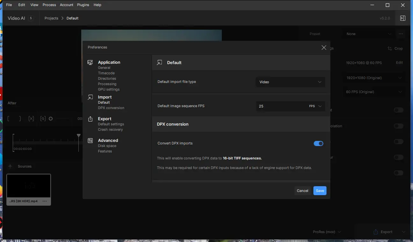Open Disk space under Advanced
This screenshot has height=242, width=413.
pyautogui.click(x=107, y=146)
